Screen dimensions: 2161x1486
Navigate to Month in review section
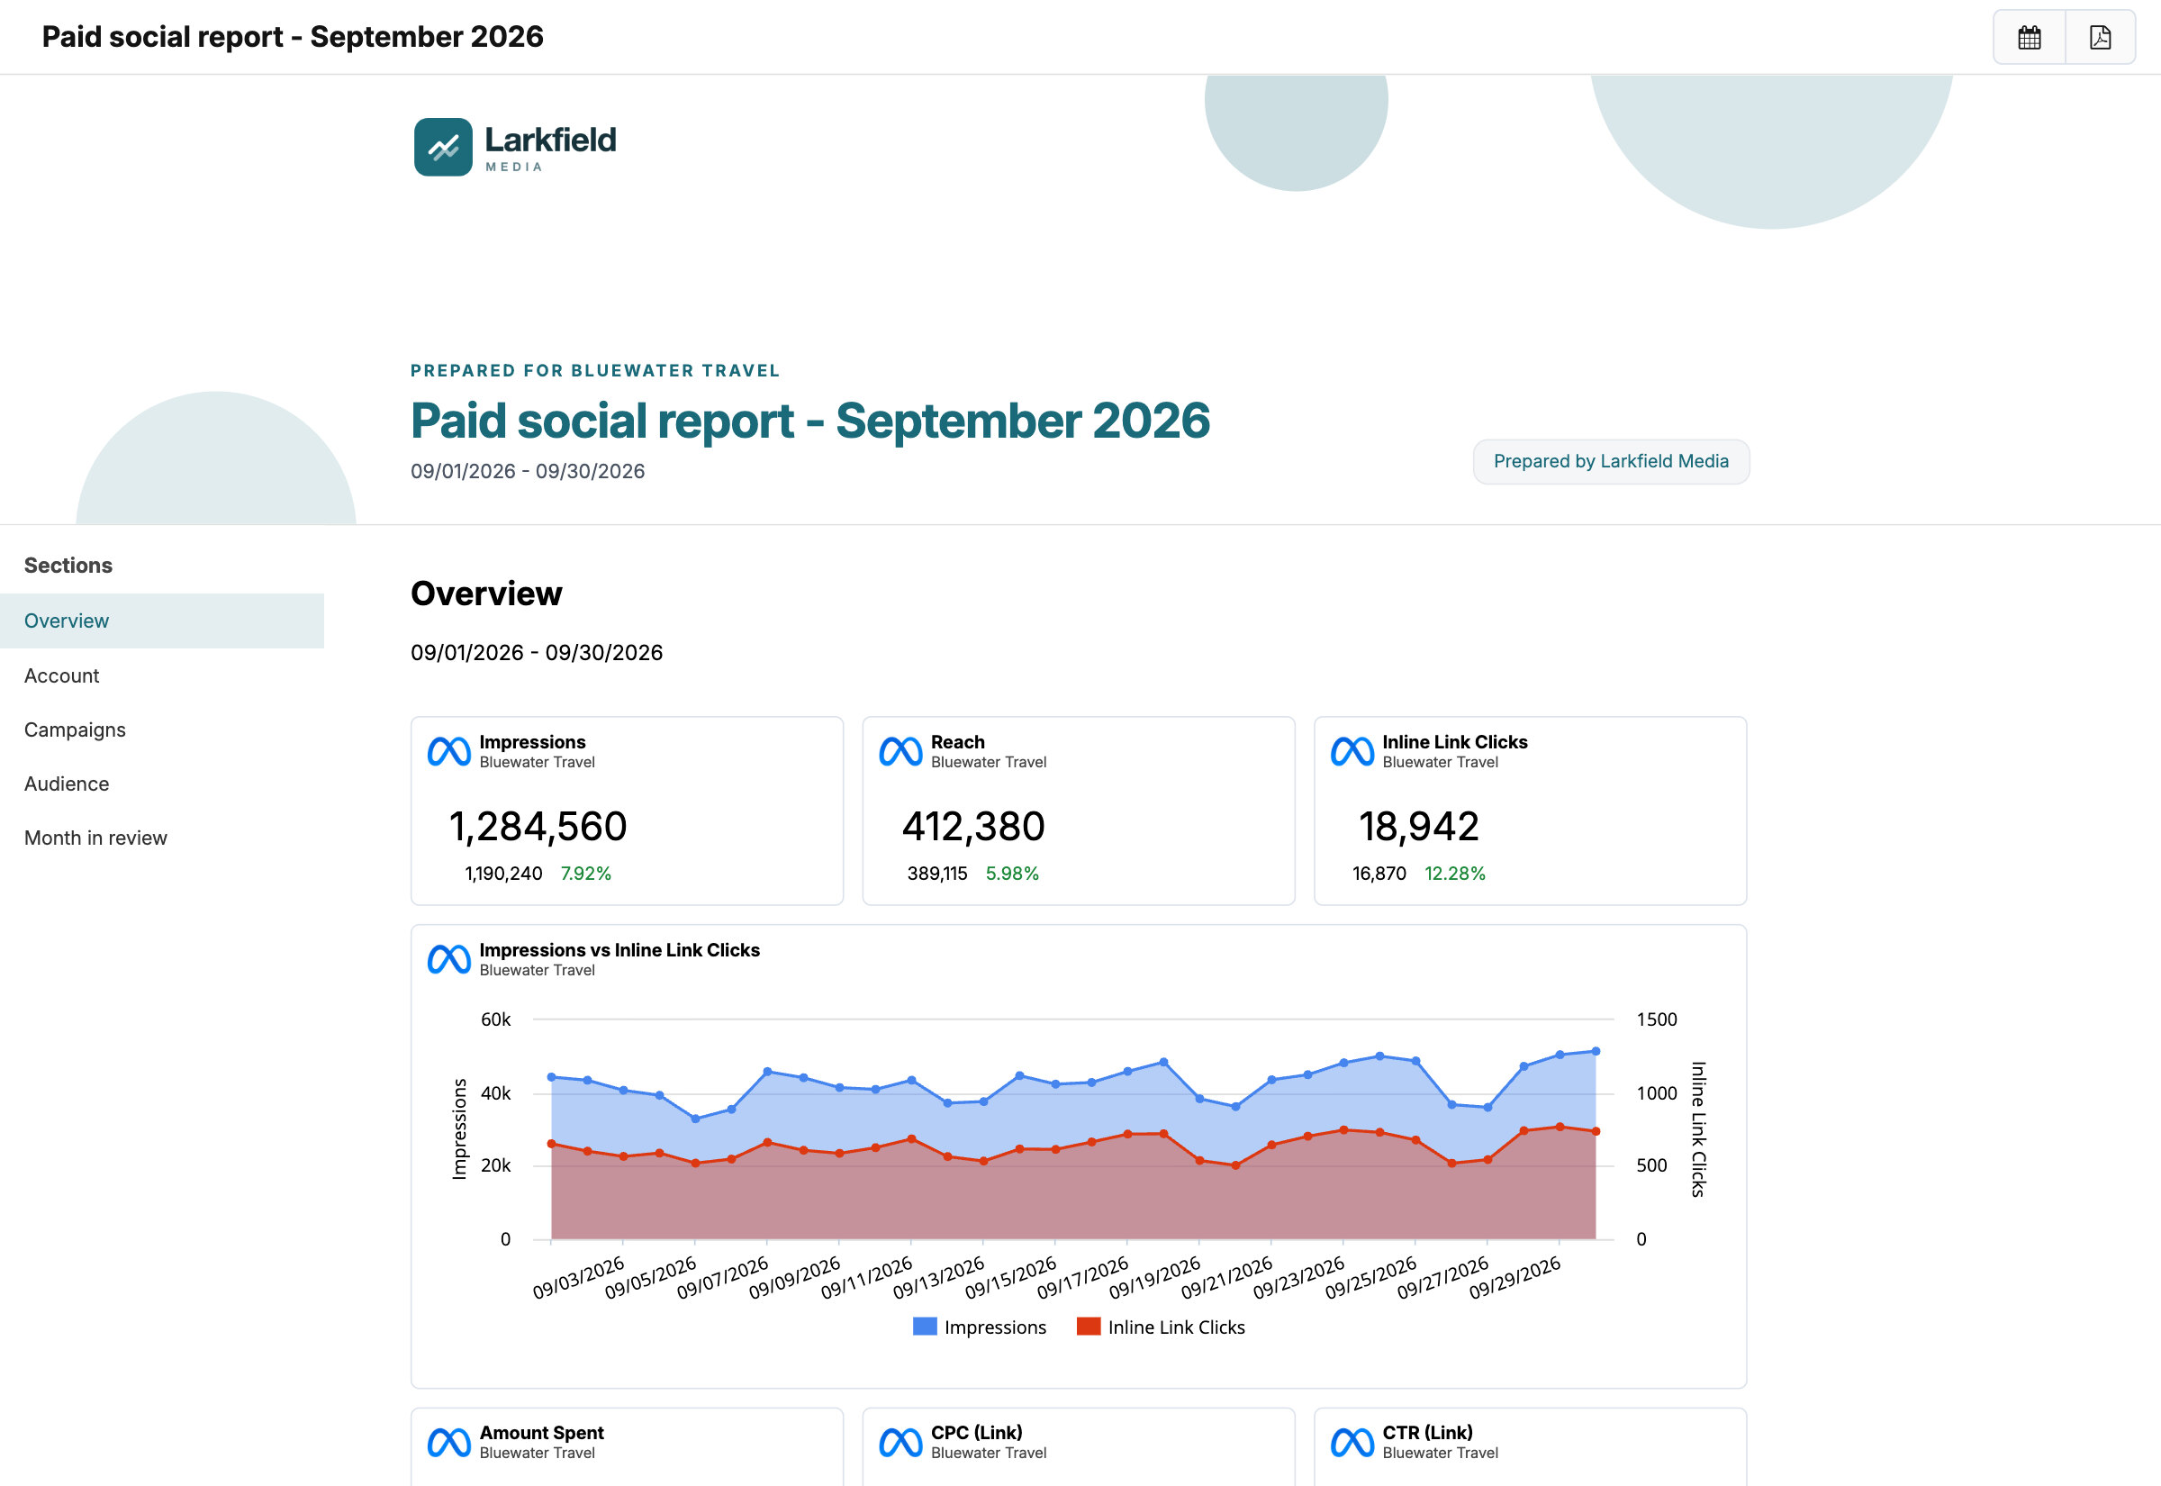(162, 838)
